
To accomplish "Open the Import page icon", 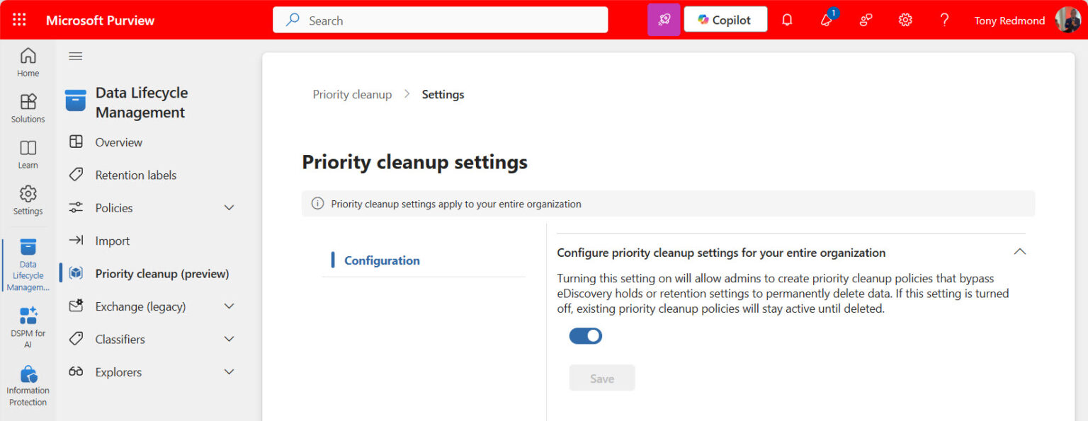I will click(76, 240).
